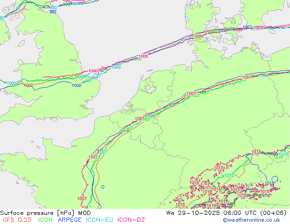Click the ICON-D2 legend label
290x224 pixels.
[x=131, y=220]
